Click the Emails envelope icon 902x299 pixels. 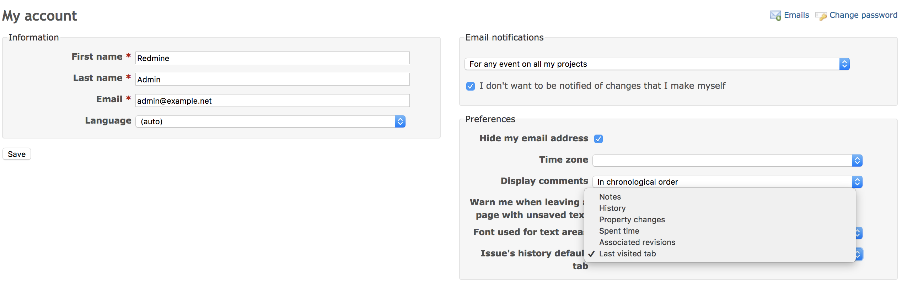click(775, 15)
